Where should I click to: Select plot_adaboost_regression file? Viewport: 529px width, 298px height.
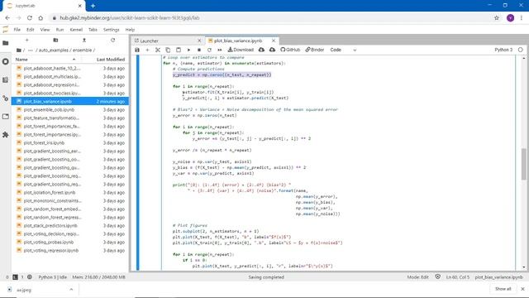coord(70,84)
